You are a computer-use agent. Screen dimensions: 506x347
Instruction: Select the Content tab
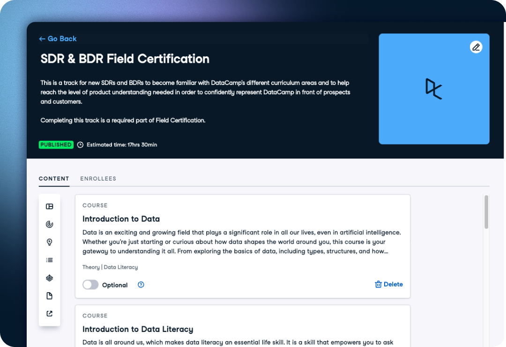click(54, 179)
